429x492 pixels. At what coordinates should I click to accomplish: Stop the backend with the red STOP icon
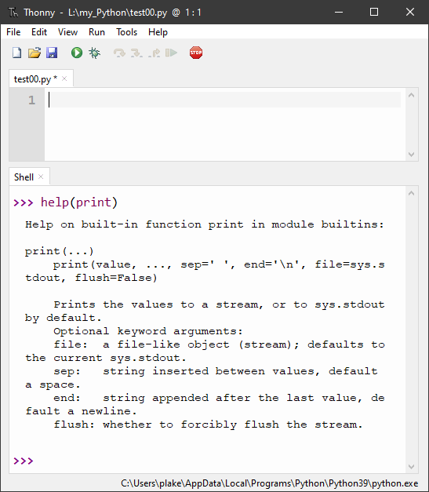(196, 53)
